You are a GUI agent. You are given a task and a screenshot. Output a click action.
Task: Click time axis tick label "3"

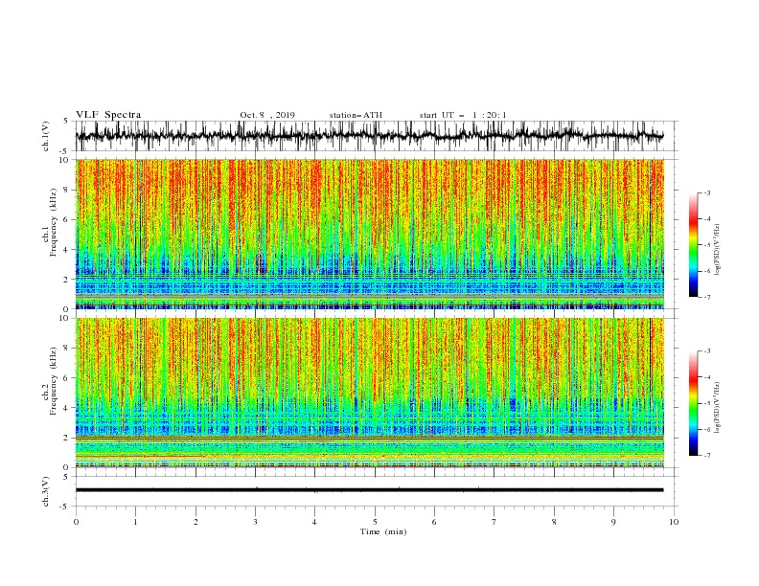[255, 522]
